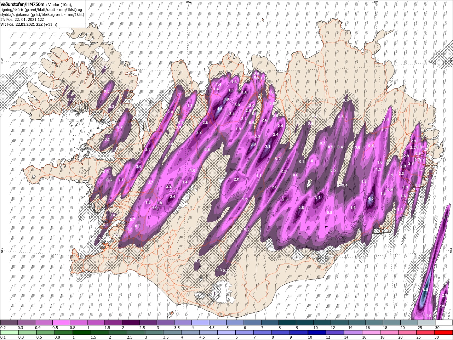Click the 'rigning/skúrir' legend description line

tap(41, 9)
